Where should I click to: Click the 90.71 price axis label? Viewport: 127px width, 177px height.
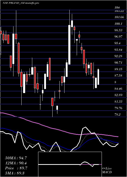tap(119, 63)
